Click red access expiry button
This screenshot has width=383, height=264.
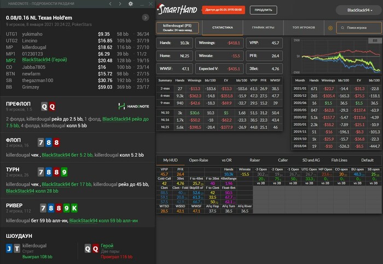click(223, 10)
